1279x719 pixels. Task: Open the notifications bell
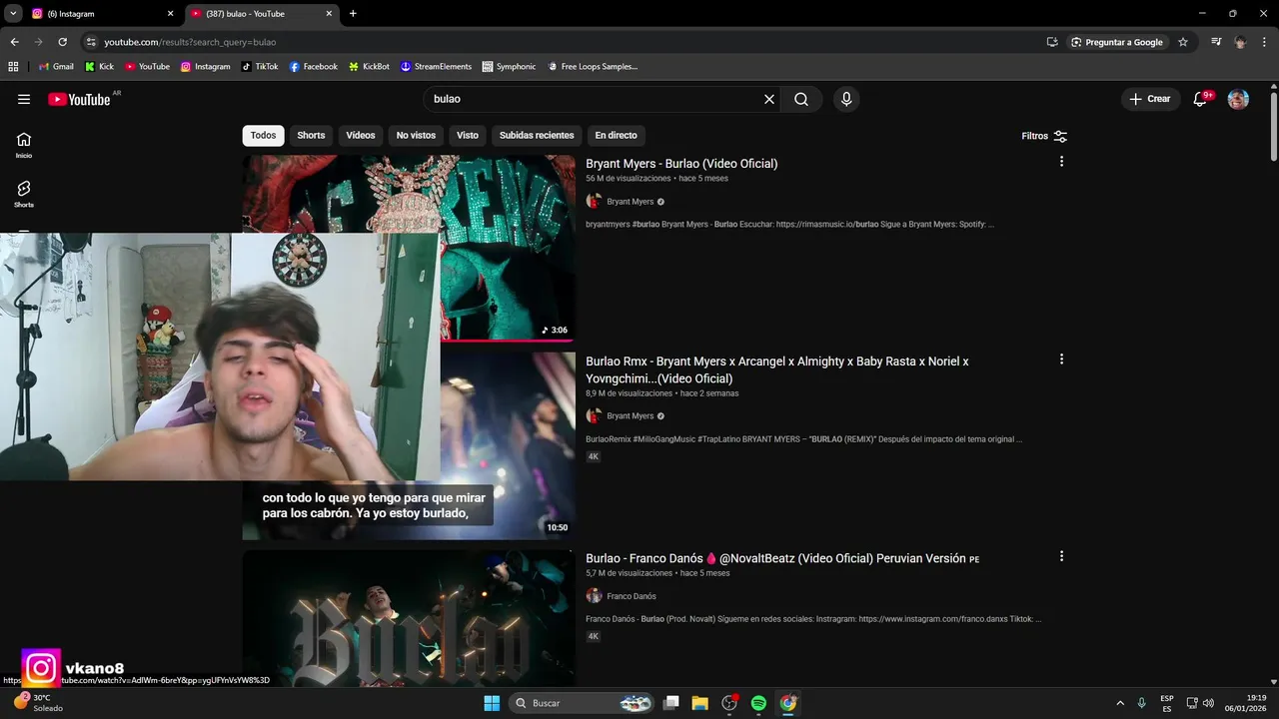point(1201,99)
